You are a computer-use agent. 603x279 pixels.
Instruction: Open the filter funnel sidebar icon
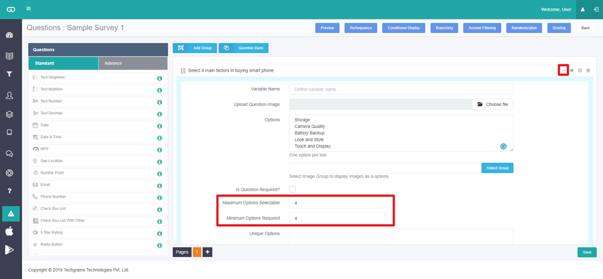[x=9, y=74]
